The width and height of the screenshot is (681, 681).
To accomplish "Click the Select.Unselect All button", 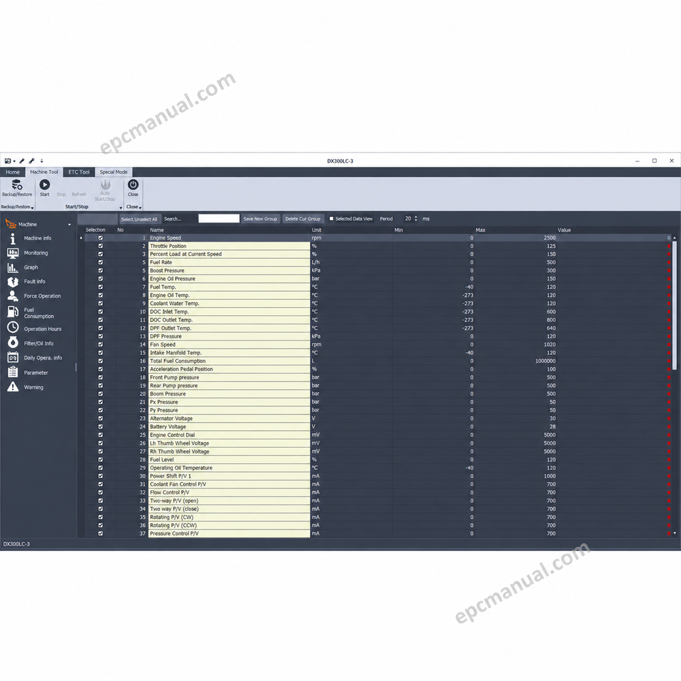I will pyautogui.click(x=139, y=219).
